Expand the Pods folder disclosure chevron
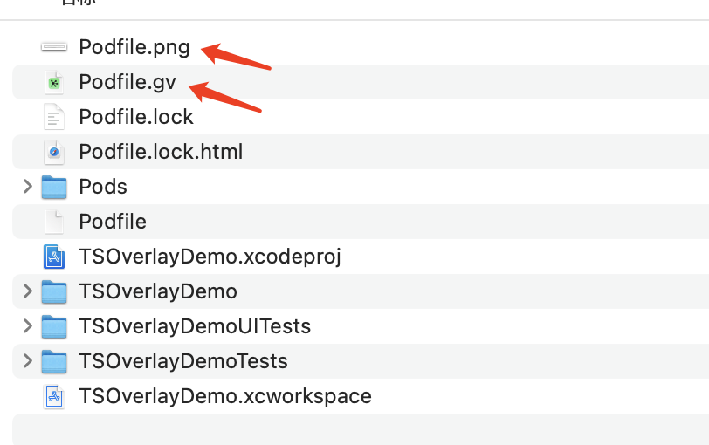709x445 pixels. (28, 187)
